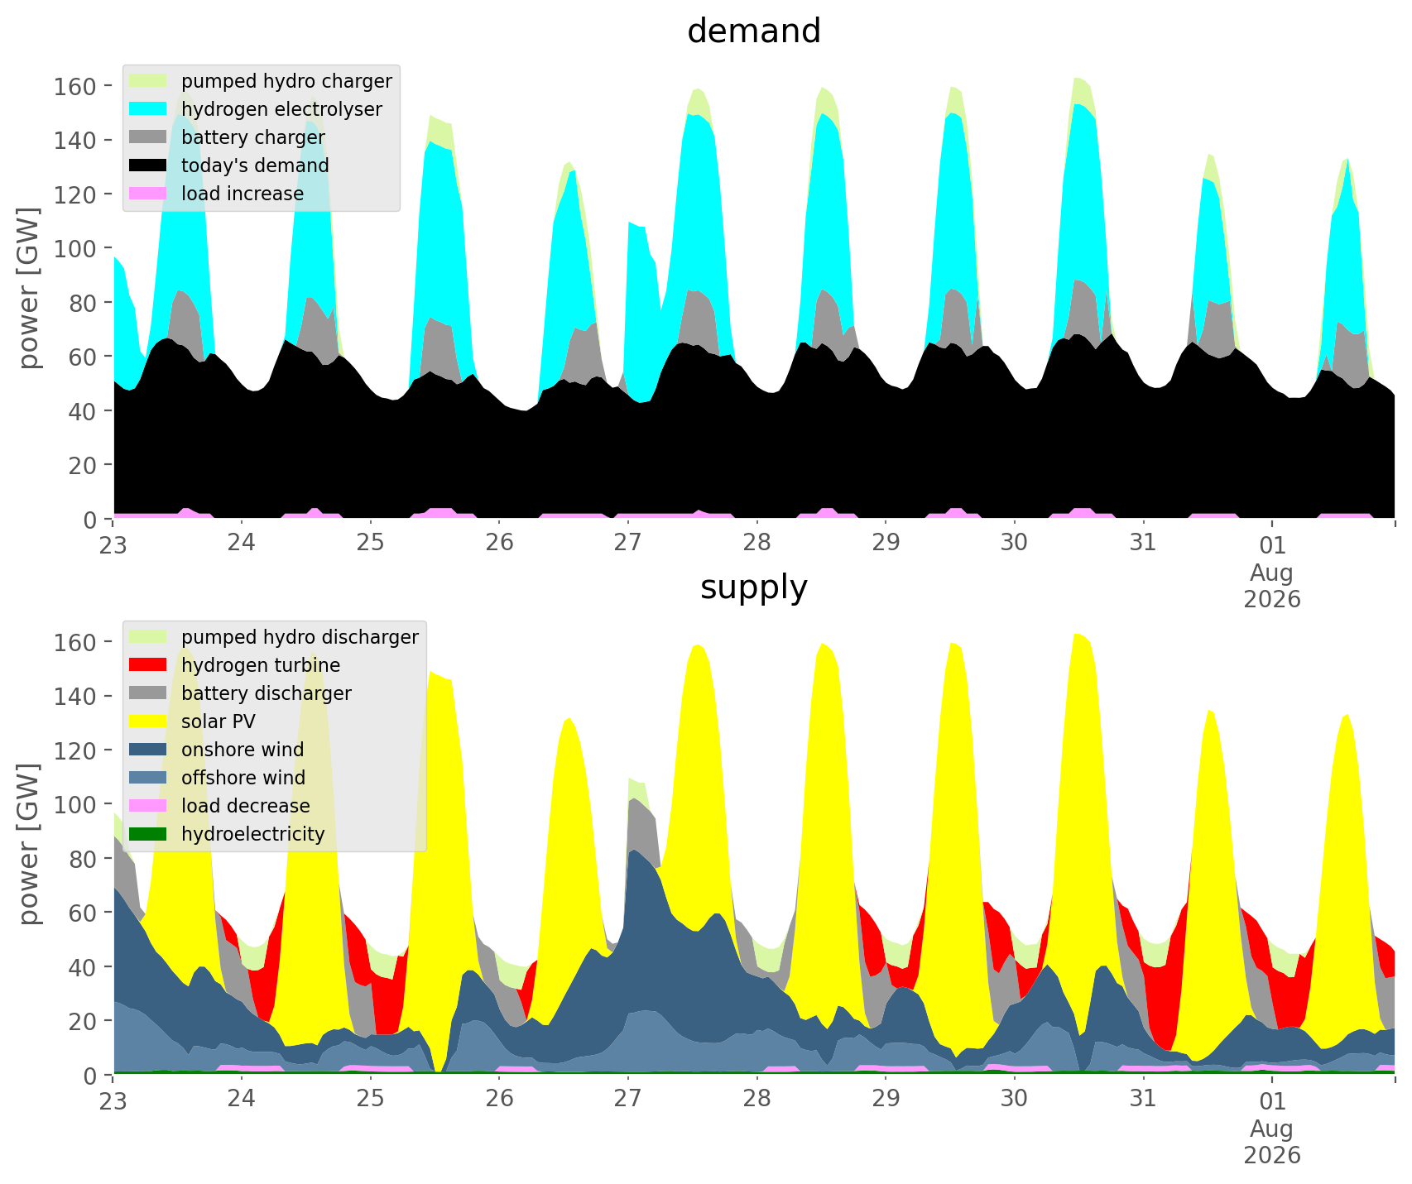Click the "hydroelectricity" legend label
The width and height of the screenshot is (1412, 1184).
coord(253,834)
